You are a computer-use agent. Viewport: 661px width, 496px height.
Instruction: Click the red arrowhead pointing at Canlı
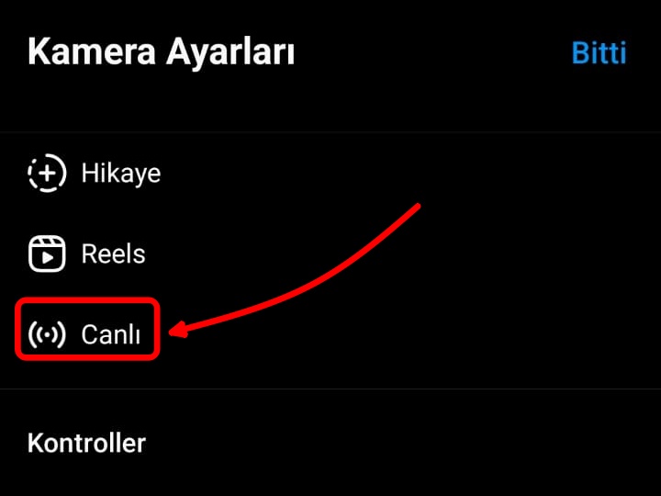pos(179,330)
